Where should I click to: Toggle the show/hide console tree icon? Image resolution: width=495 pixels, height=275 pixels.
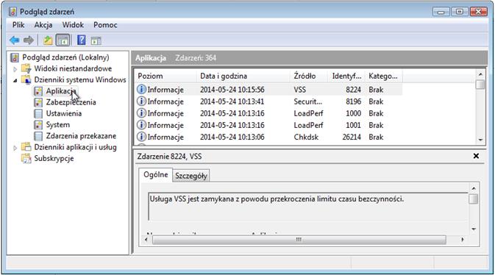point(63,40)
